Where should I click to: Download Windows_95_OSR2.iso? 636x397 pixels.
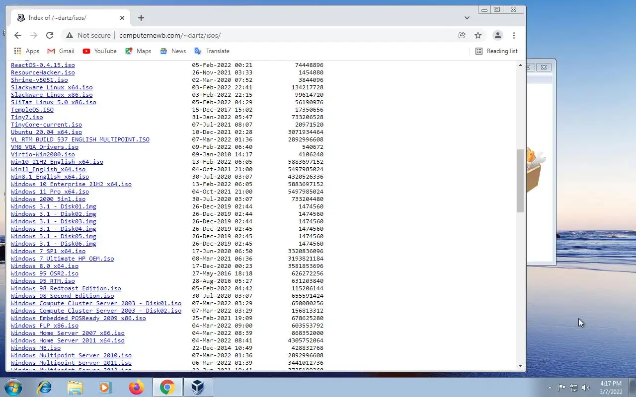pos(45,273)
